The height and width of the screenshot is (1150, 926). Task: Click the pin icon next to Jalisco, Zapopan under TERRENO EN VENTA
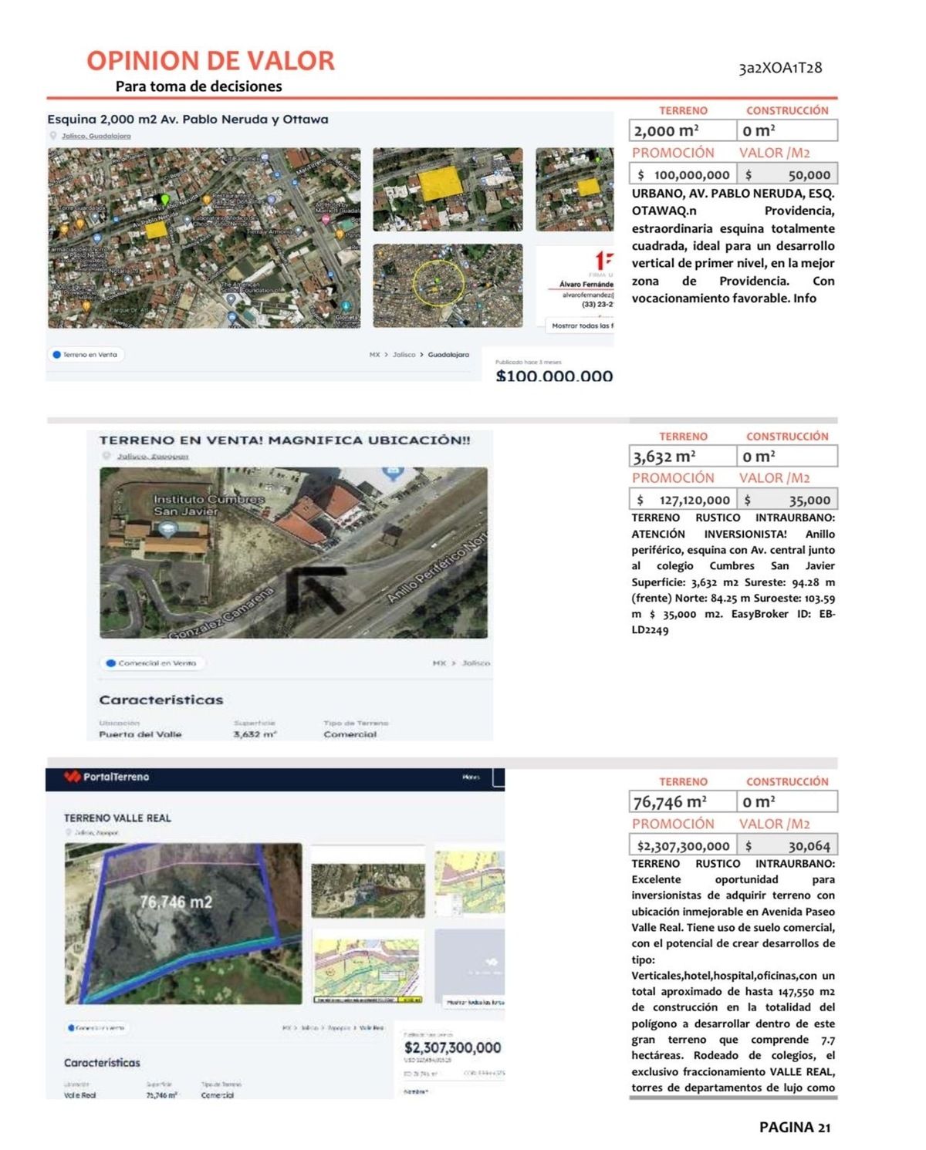[x=106, y=456]
